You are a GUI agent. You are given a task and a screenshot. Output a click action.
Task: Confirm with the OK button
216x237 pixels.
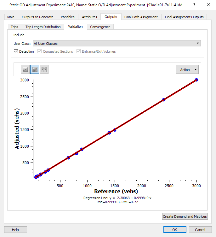[175, 230]
